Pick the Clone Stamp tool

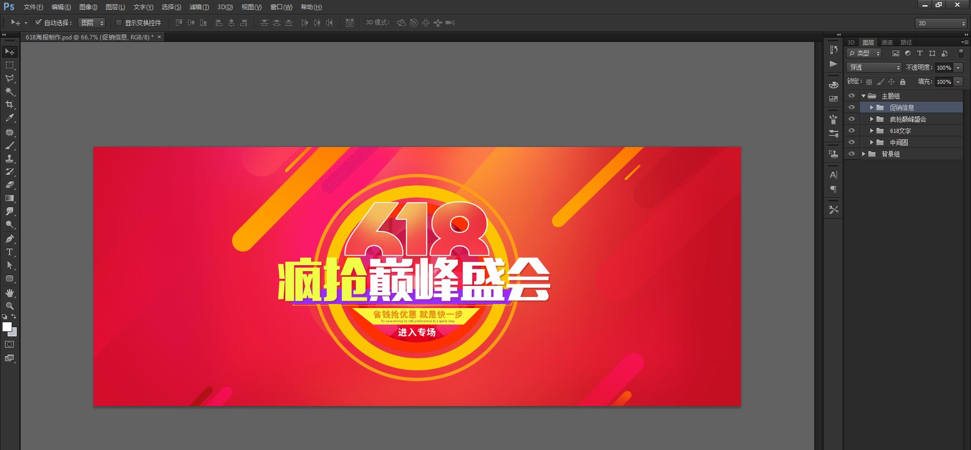coord(10,159)
